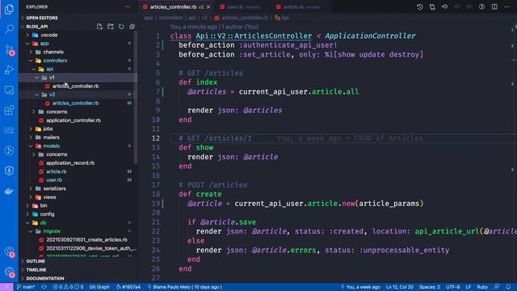
Task: Click the main branch in status bar
Action: click(26, 287)
